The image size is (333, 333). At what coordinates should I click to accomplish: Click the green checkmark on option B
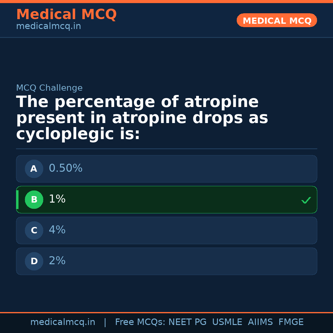(306, 200)
